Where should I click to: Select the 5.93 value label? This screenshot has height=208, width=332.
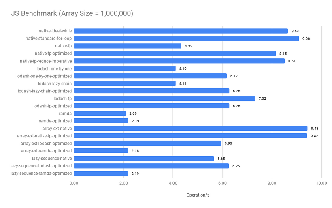pyautogui.click(x=228, y=144)
